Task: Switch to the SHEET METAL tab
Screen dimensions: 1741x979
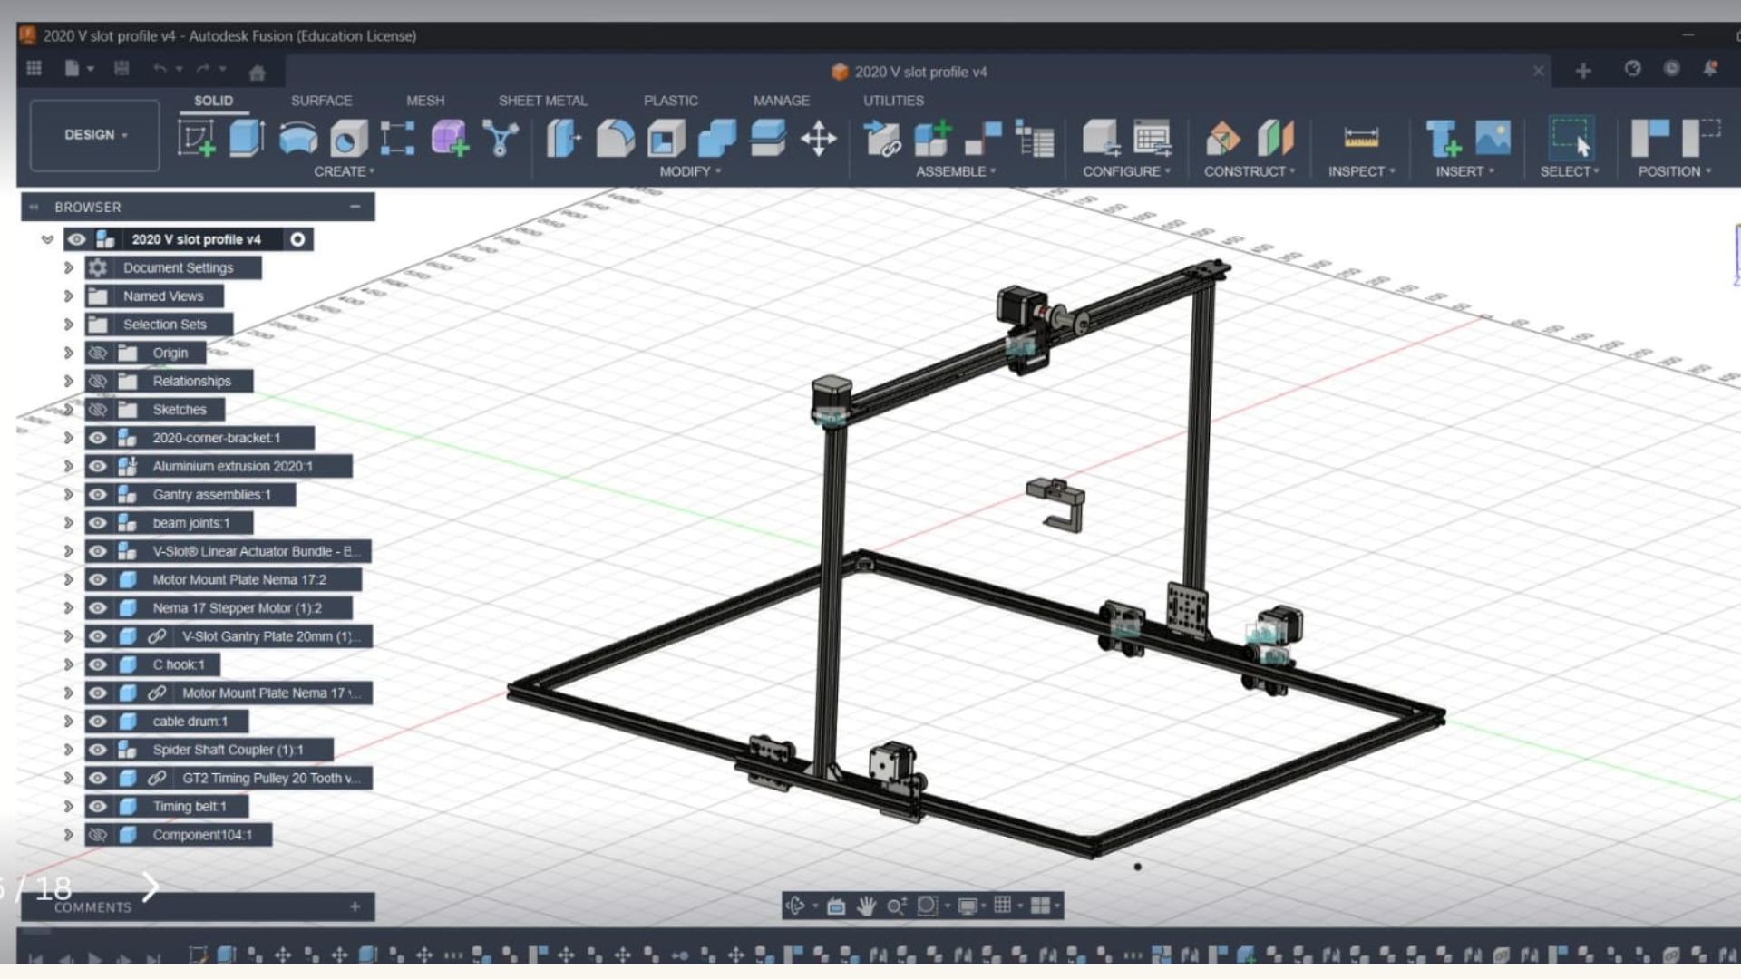Action: [x=542, y=101]
